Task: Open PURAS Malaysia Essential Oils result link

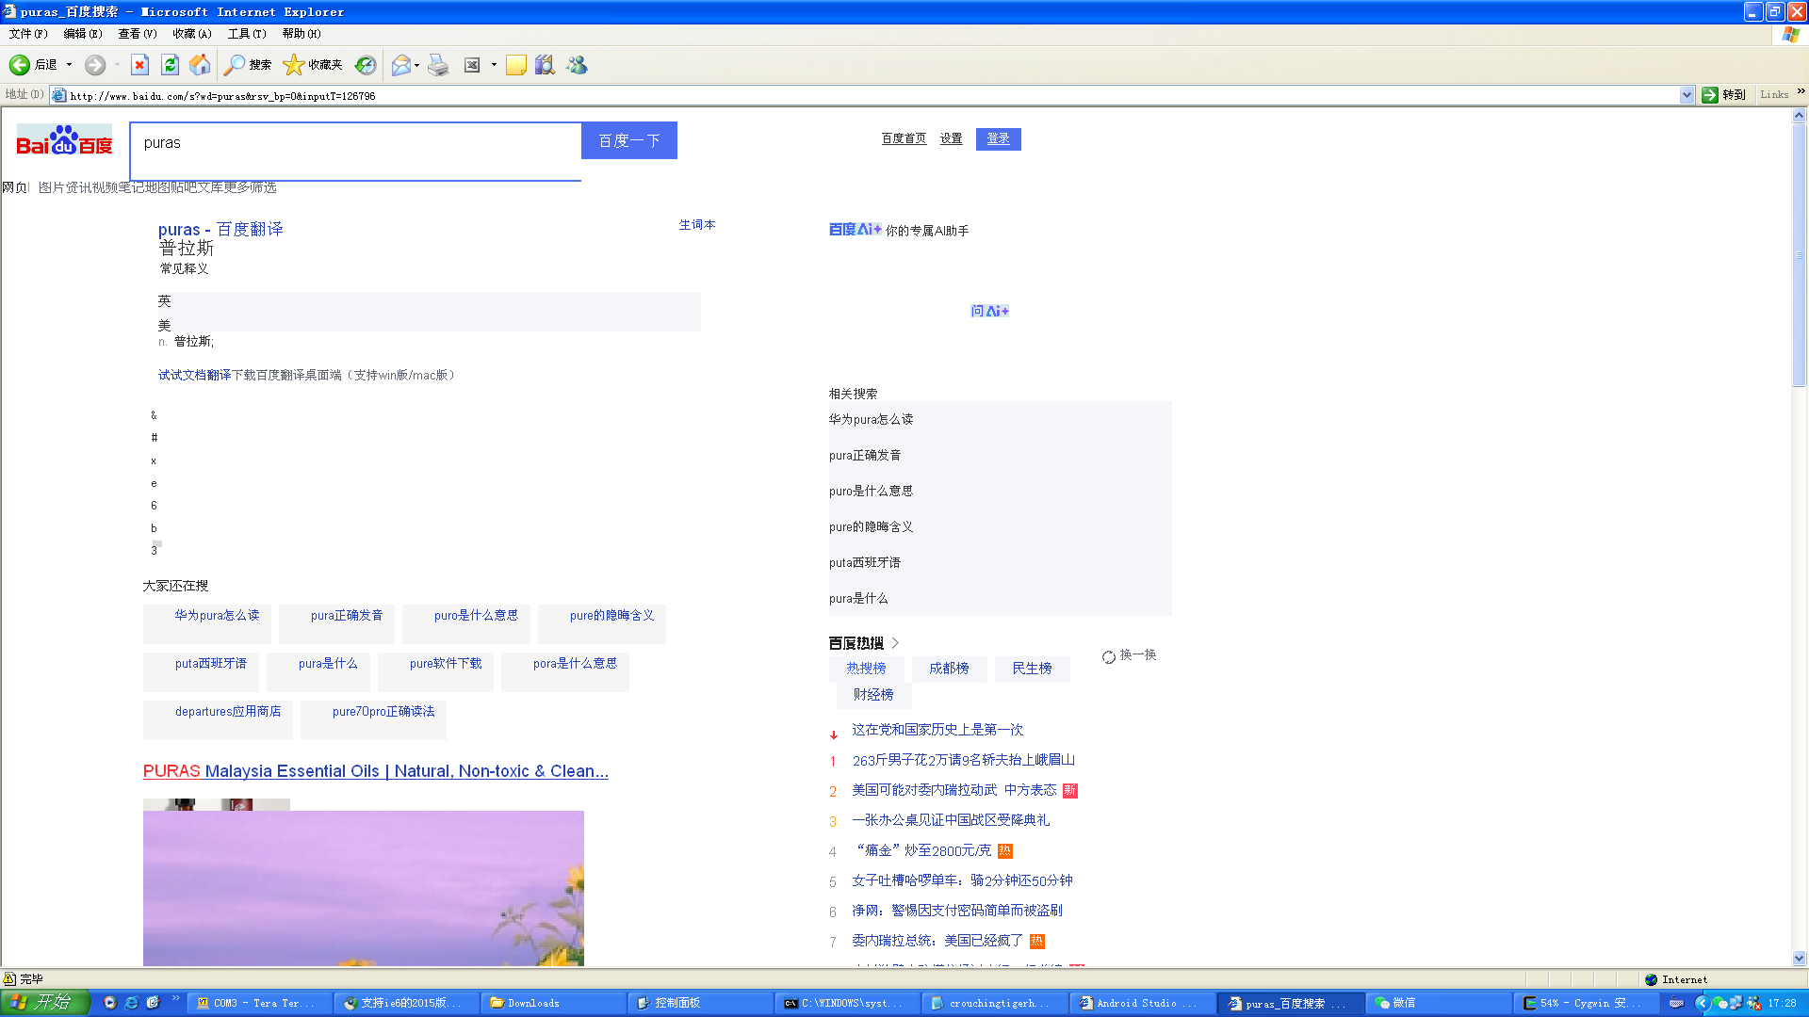Action: point(376,771)
